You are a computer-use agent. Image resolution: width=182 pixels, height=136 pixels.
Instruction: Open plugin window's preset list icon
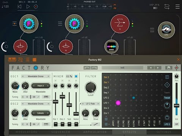(28, 60)
